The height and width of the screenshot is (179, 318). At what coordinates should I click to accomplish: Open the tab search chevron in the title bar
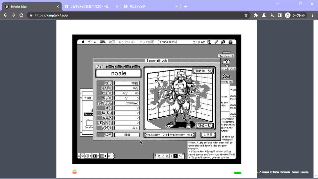click(x=278, y=4)
